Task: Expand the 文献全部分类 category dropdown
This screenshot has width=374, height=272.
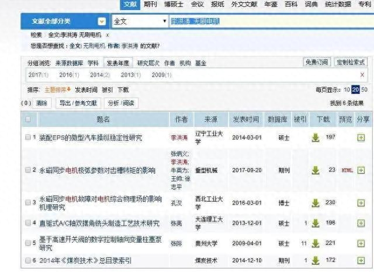Action: tap(102, 21)
